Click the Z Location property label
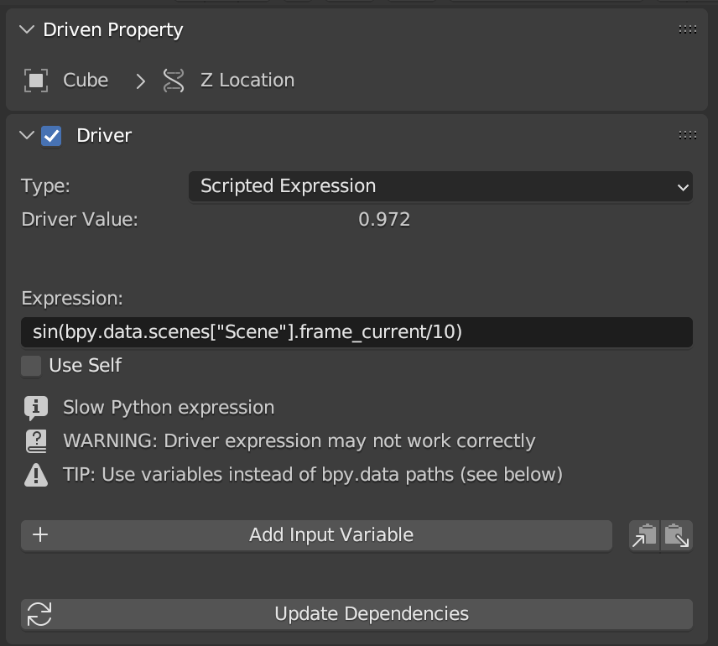718x646 pixels. click(x=247, y=81)
